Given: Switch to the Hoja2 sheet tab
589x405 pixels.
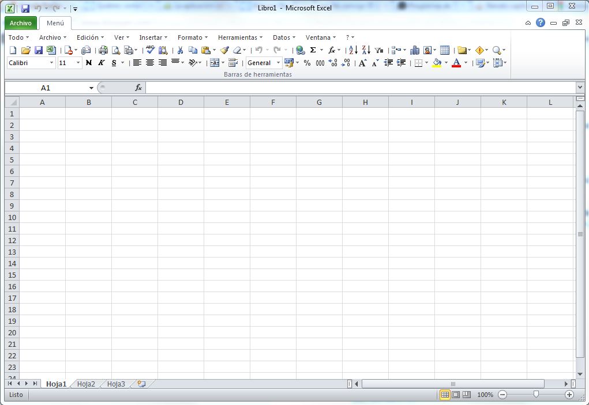Looking at the screenshot, I should pyautogui.click(x=85, y=384).
